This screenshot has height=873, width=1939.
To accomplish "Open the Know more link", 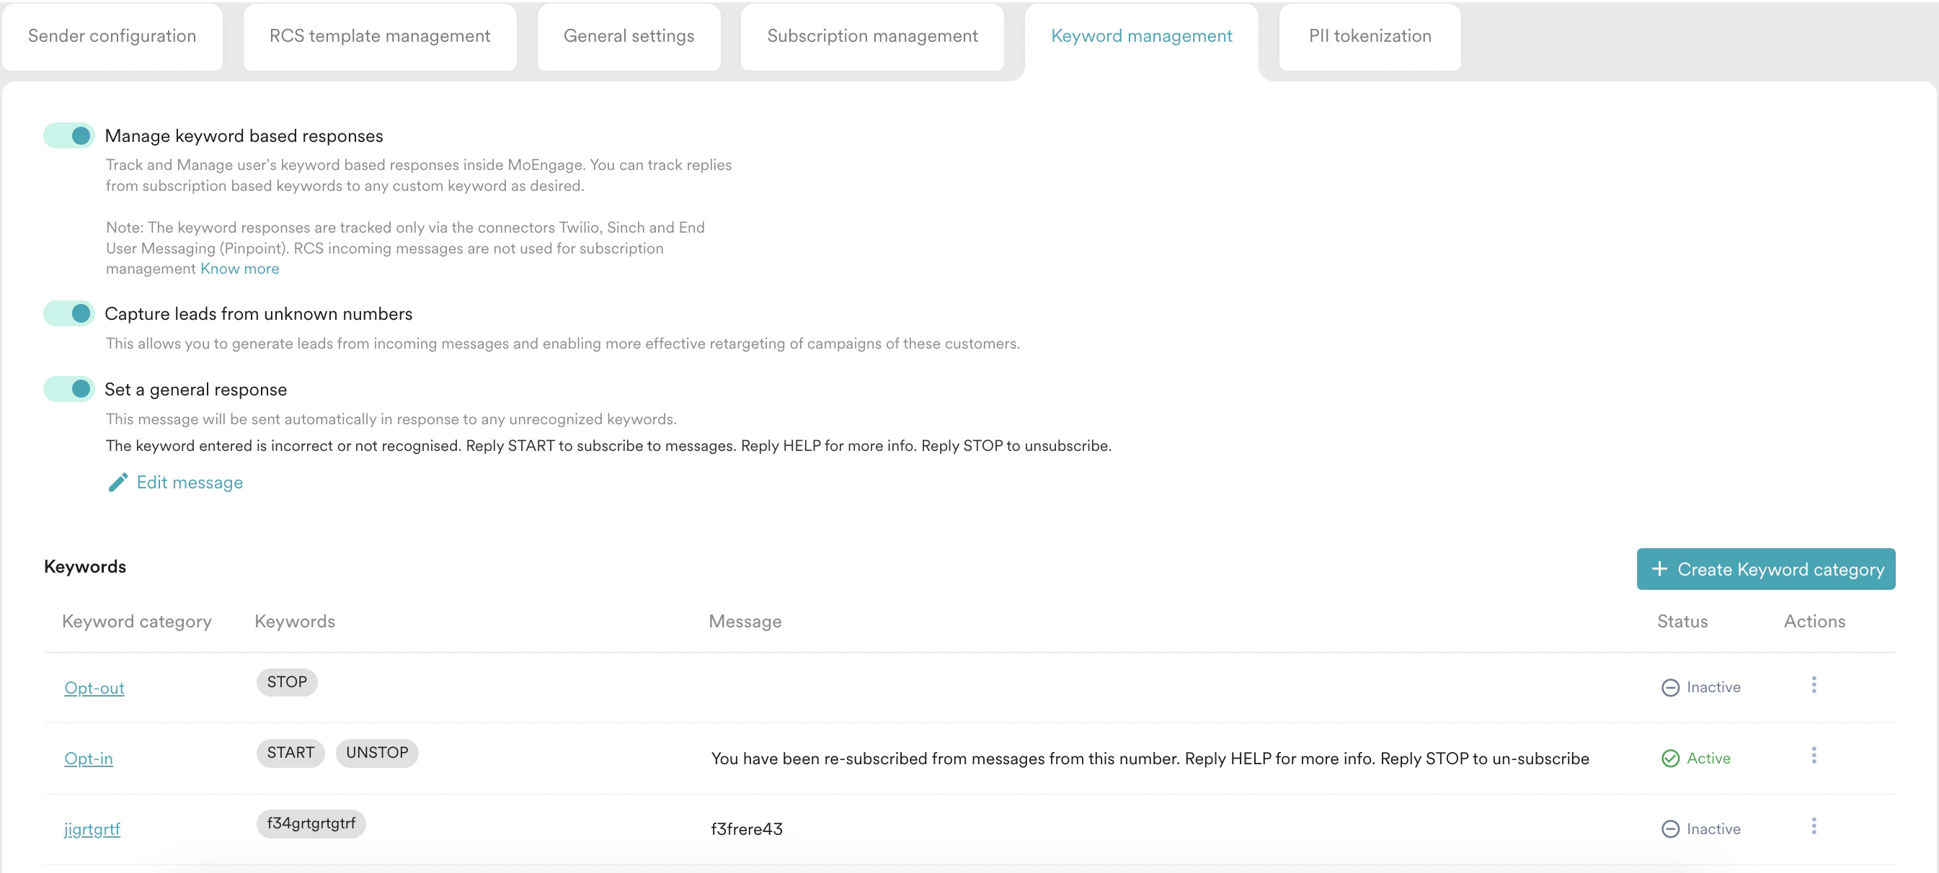I will (239, 269).
